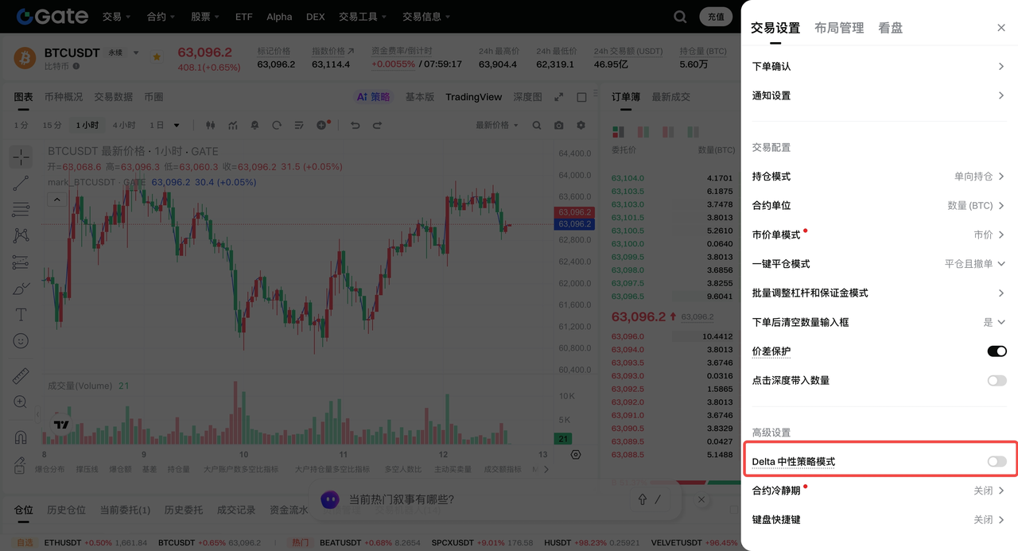
Task: Open the emoji smiley tool
Action: 21,341
